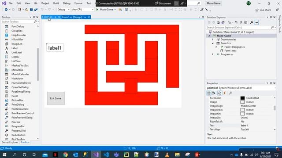Show Properties page button in Properties
This screenshot has width=282, height=158.
click(219, 93)
